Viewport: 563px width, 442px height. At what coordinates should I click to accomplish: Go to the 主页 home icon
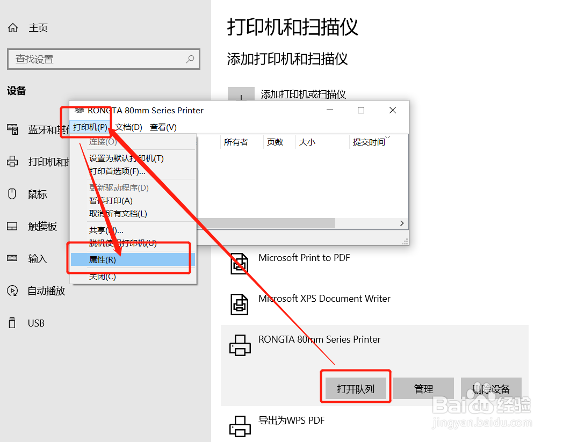(x=13, y=27)
